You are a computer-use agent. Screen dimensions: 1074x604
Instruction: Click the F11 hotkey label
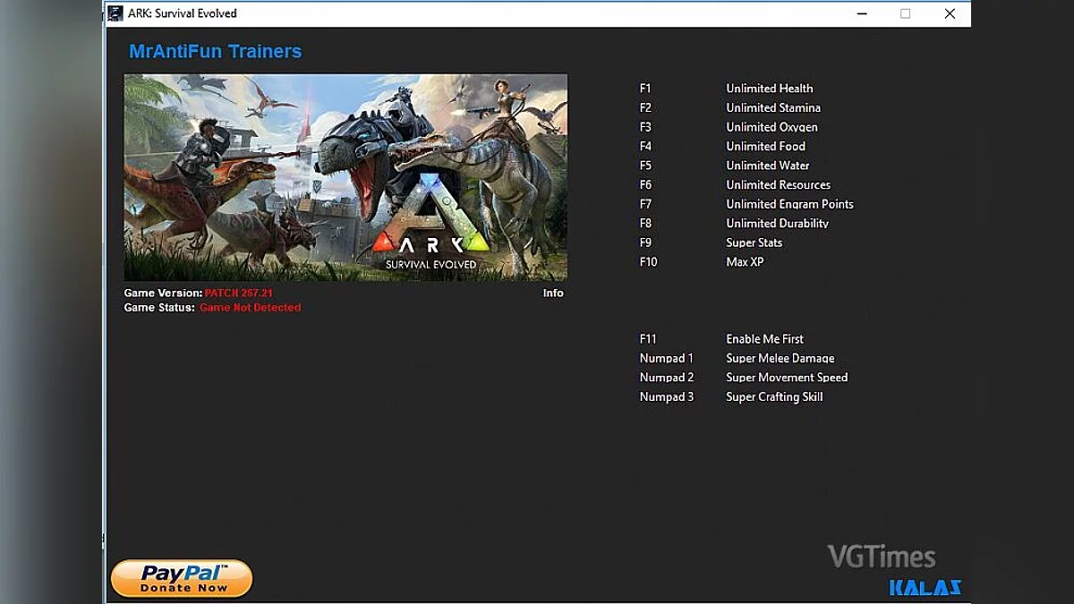coord(648,339)
